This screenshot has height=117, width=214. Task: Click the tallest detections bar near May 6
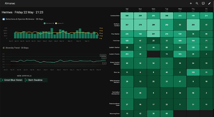pyautogui.click(x=52, y=33)
